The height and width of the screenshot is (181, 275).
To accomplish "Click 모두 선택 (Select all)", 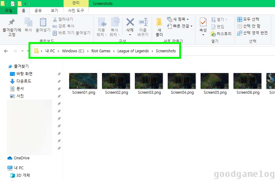I will coord(248,19).
